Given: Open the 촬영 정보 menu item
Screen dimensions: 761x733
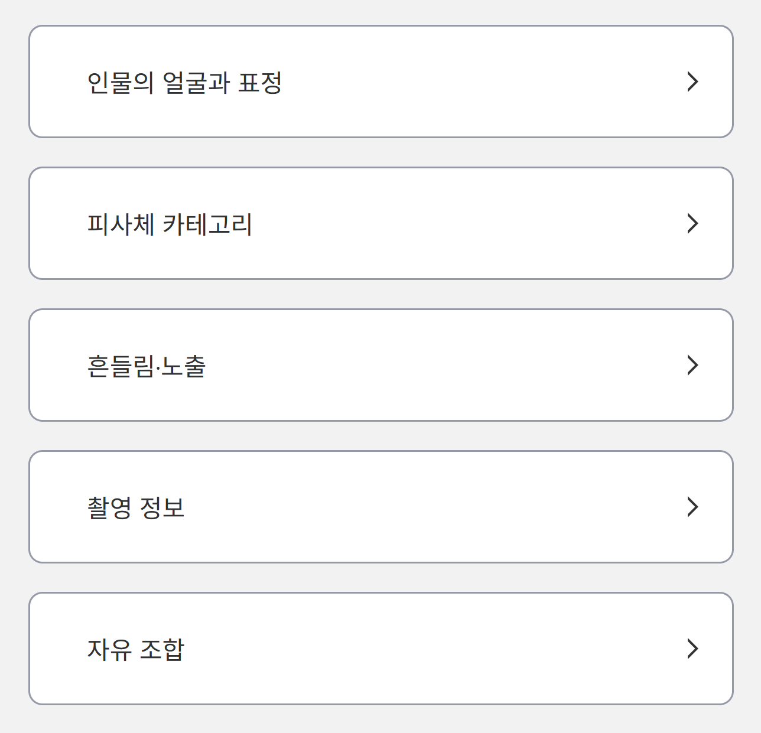Looking at the screenshot, I should pos(380,507).
